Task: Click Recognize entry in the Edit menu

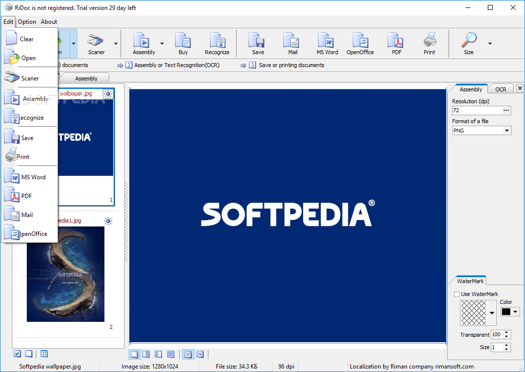Action: (29, 118)
